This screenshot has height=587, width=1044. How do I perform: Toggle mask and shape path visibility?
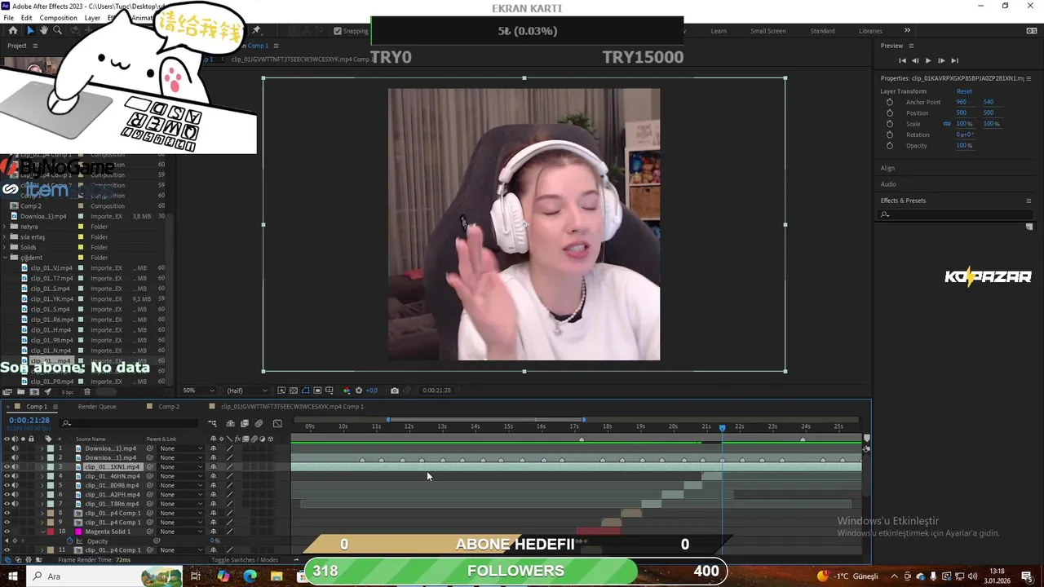pos(306,391)
